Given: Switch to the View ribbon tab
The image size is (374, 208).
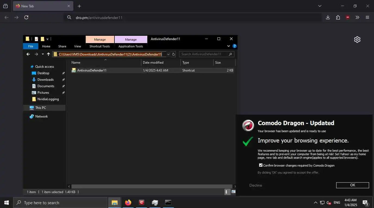Looking at the screenshot, I should pos(77,46).
